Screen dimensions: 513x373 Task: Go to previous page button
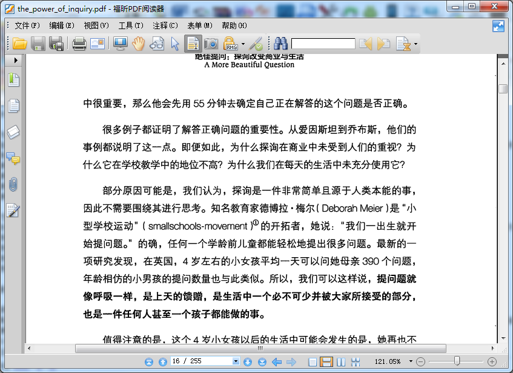click(x=162, y=361)
